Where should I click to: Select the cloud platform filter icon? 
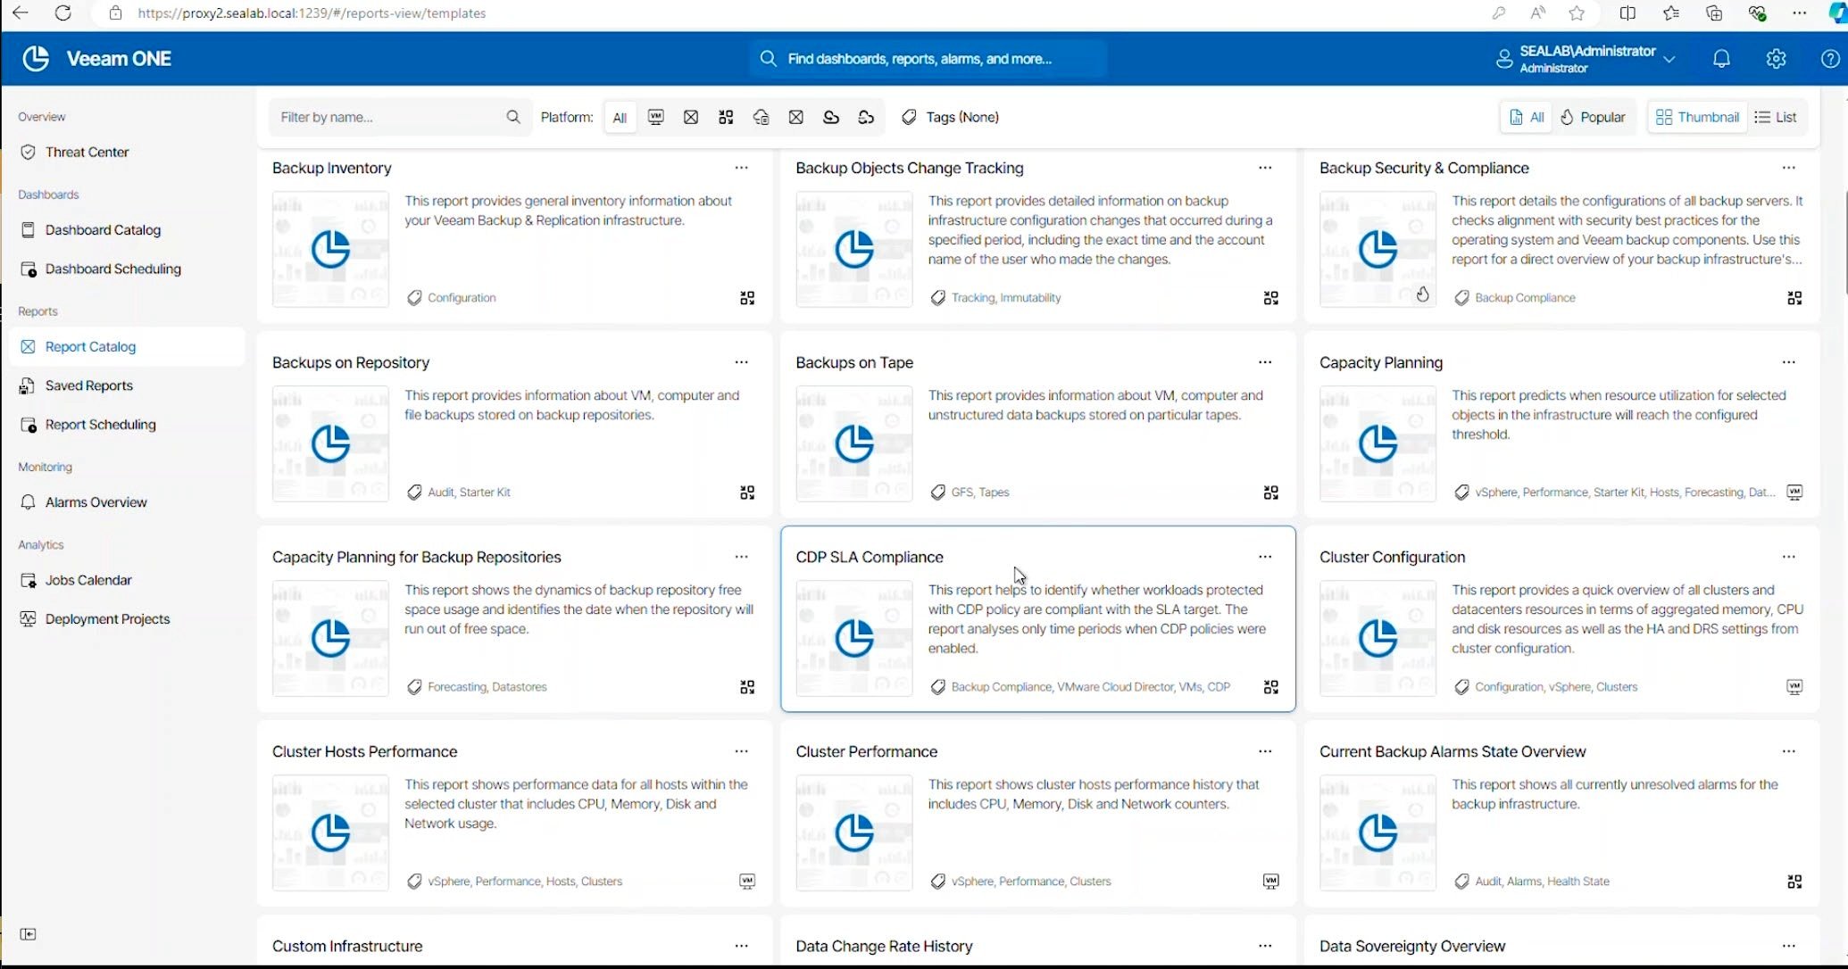coord(830,117)
